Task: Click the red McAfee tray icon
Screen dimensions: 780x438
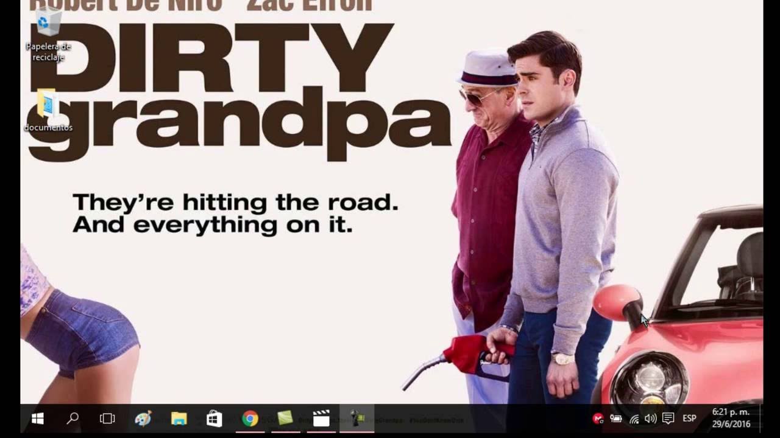Action: coord(598,419)
